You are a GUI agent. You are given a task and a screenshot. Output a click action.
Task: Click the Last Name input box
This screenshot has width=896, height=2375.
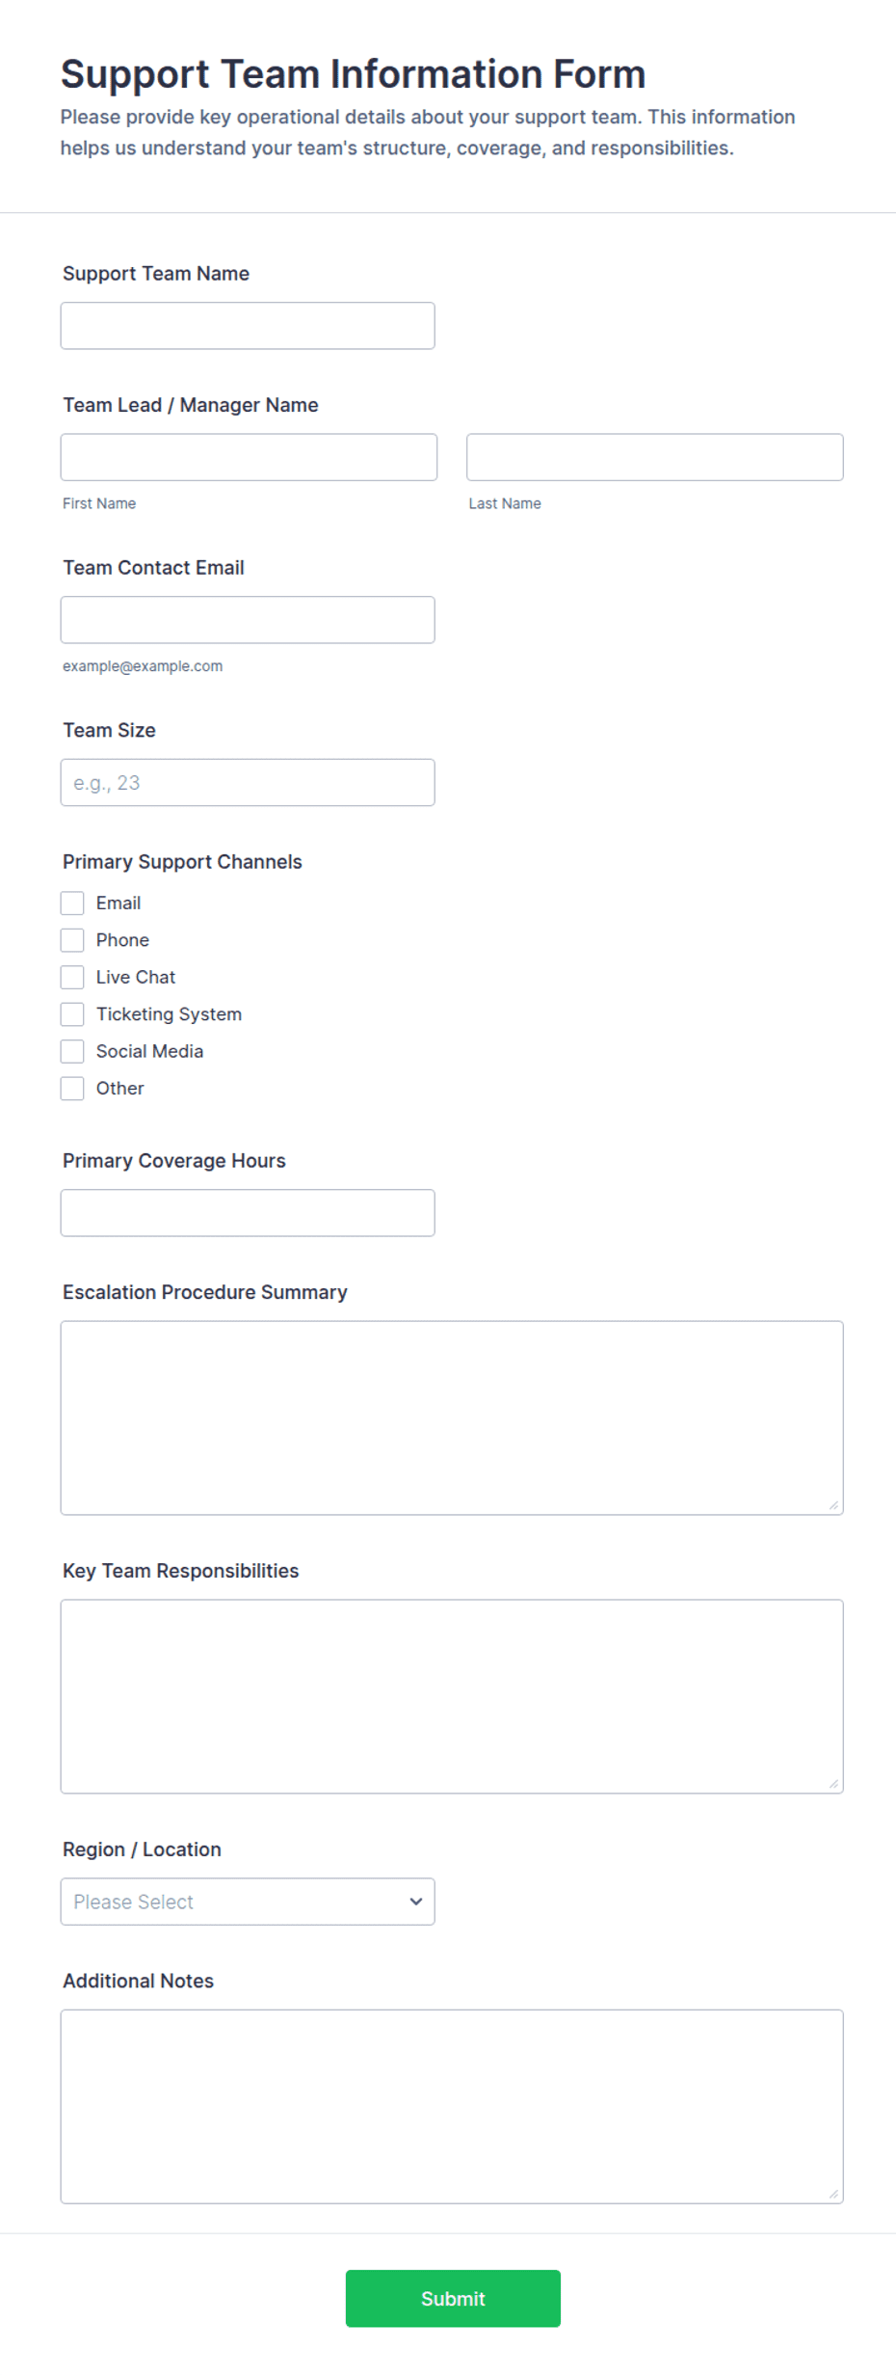[x=655, y=457]
